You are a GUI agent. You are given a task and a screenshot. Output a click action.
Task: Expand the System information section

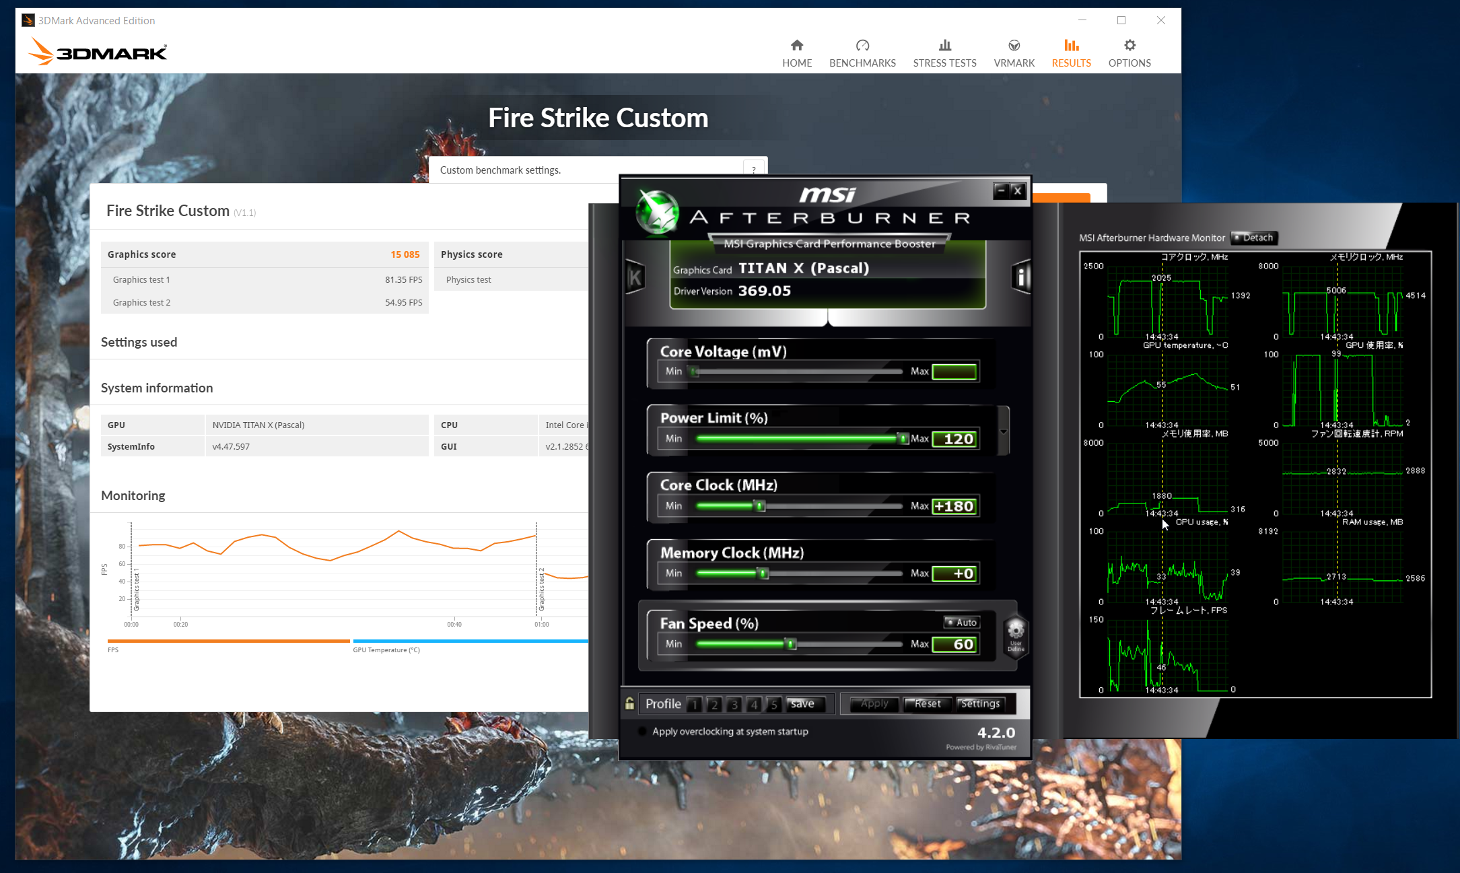pyautogui.click(x=157, y=388)
